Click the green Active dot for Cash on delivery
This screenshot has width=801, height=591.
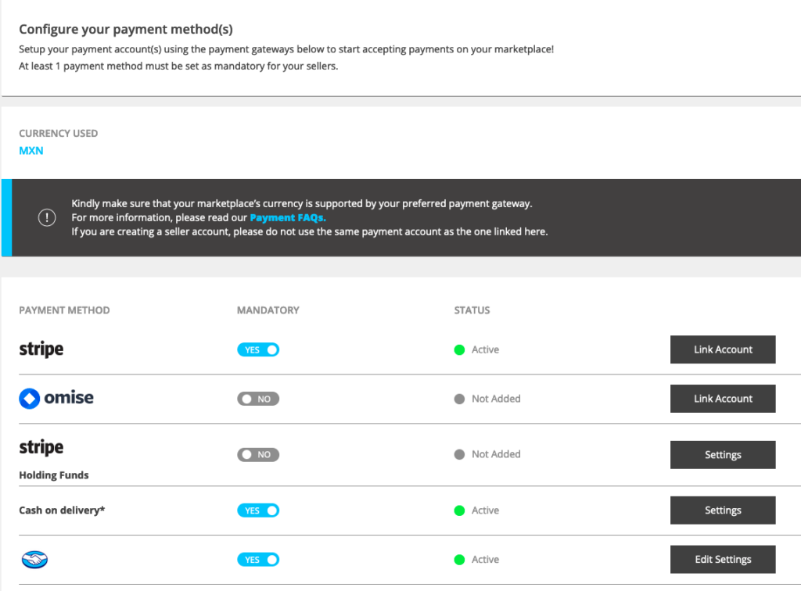coord(459,510)
